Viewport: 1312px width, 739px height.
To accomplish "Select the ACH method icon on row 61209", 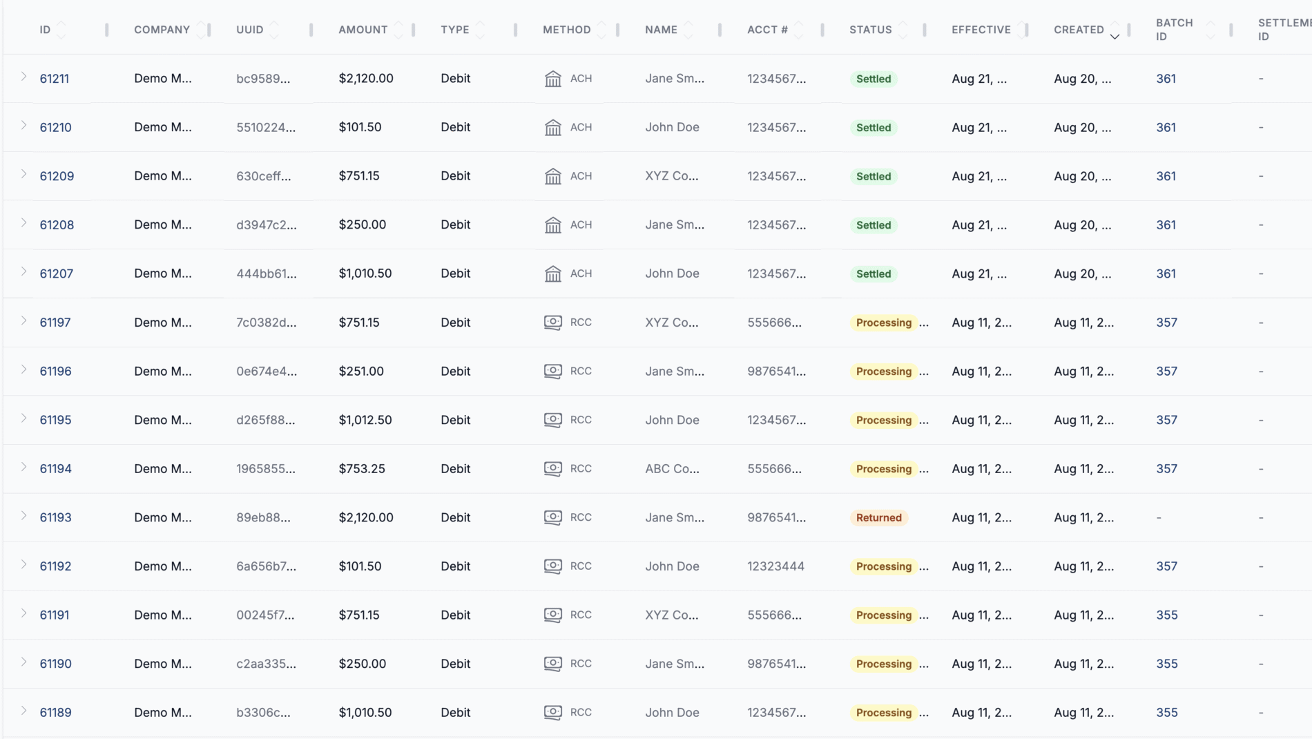I will pyautogui.click(x=552, y=176).
